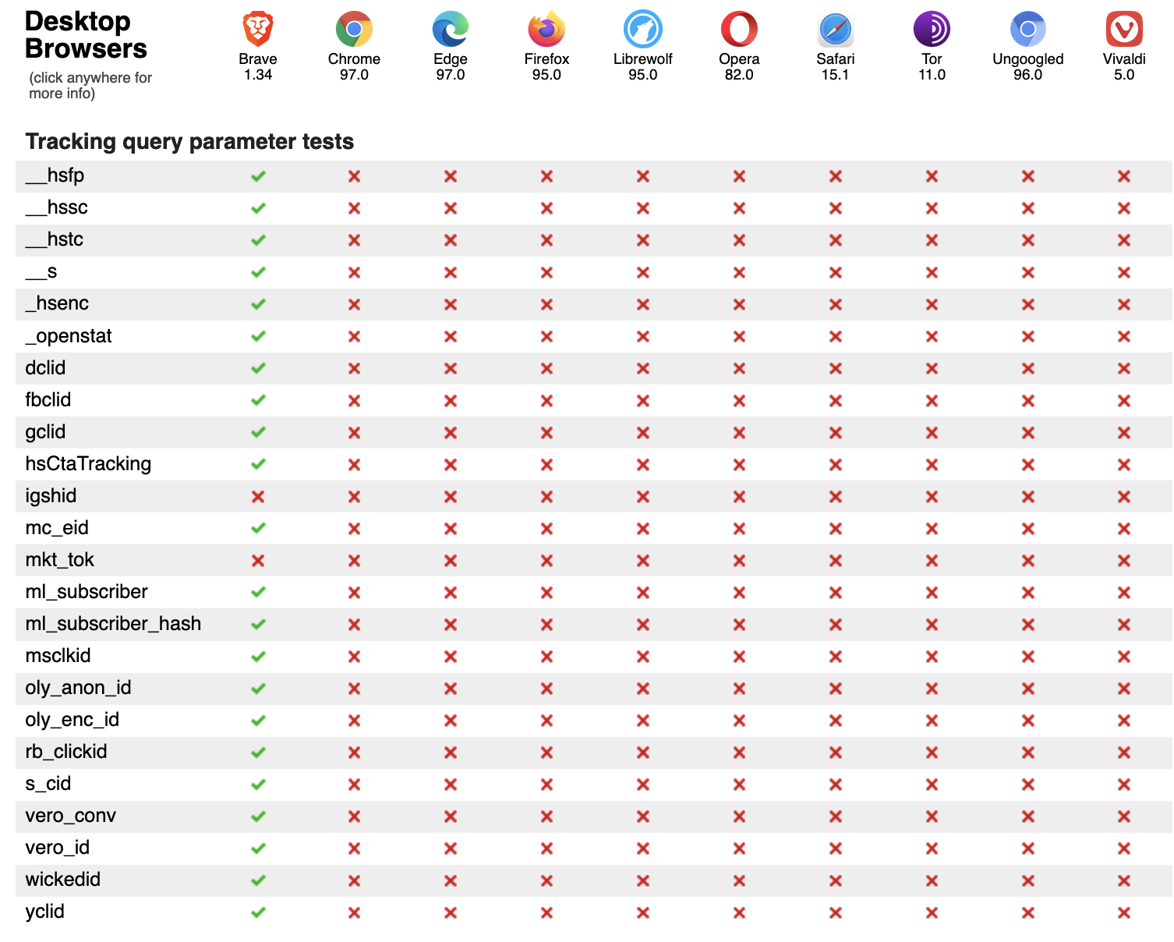Viewport: 1174px width, 942px height.
Task: Click the Desktop Browsers heading
Action: (x=86, y=35)
